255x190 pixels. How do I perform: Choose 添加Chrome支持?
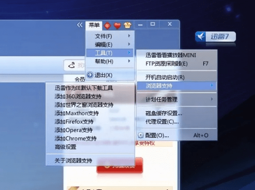(x=90, y=138)
